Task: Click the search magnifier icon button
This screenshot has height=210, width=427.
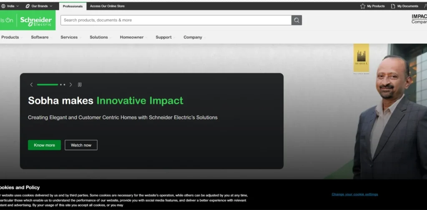Action: 296,20
